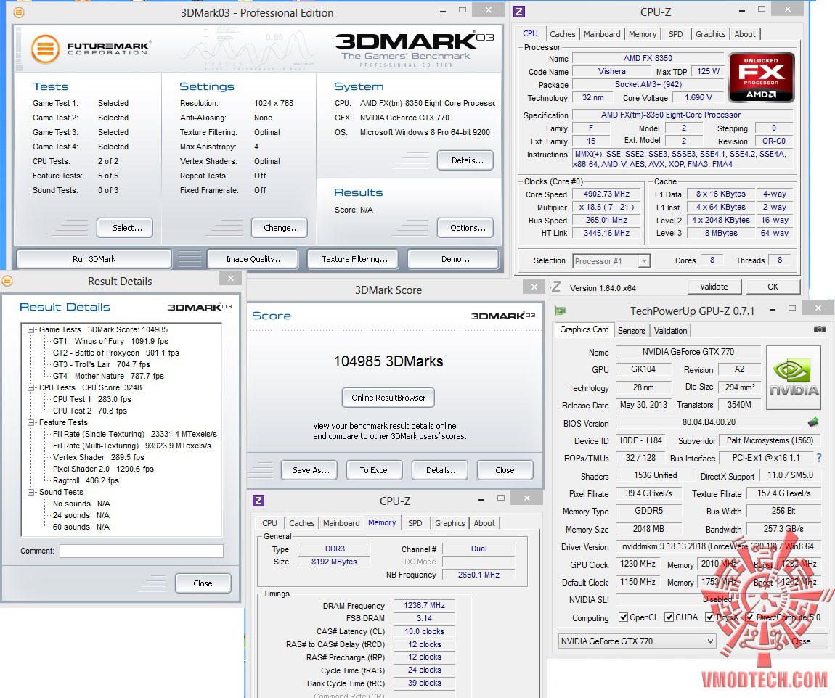
Task: Open Image Quality... button
Action: (x=254, y=259)
